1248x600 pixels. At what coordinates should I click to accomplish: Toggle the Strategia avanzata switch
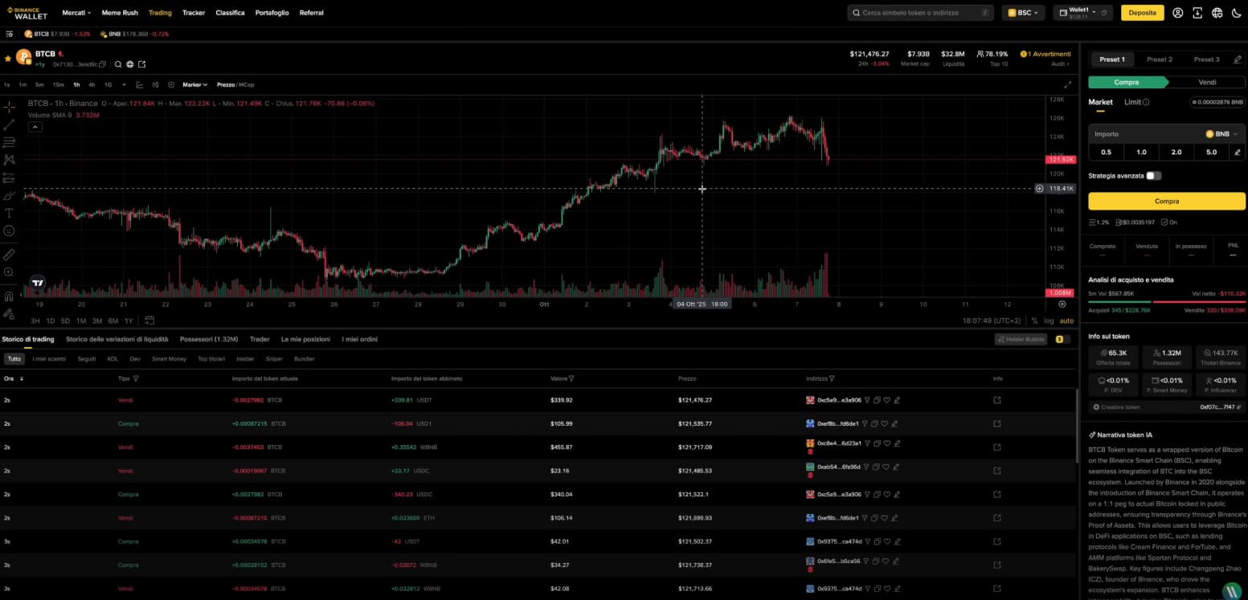click(1153, 175)
